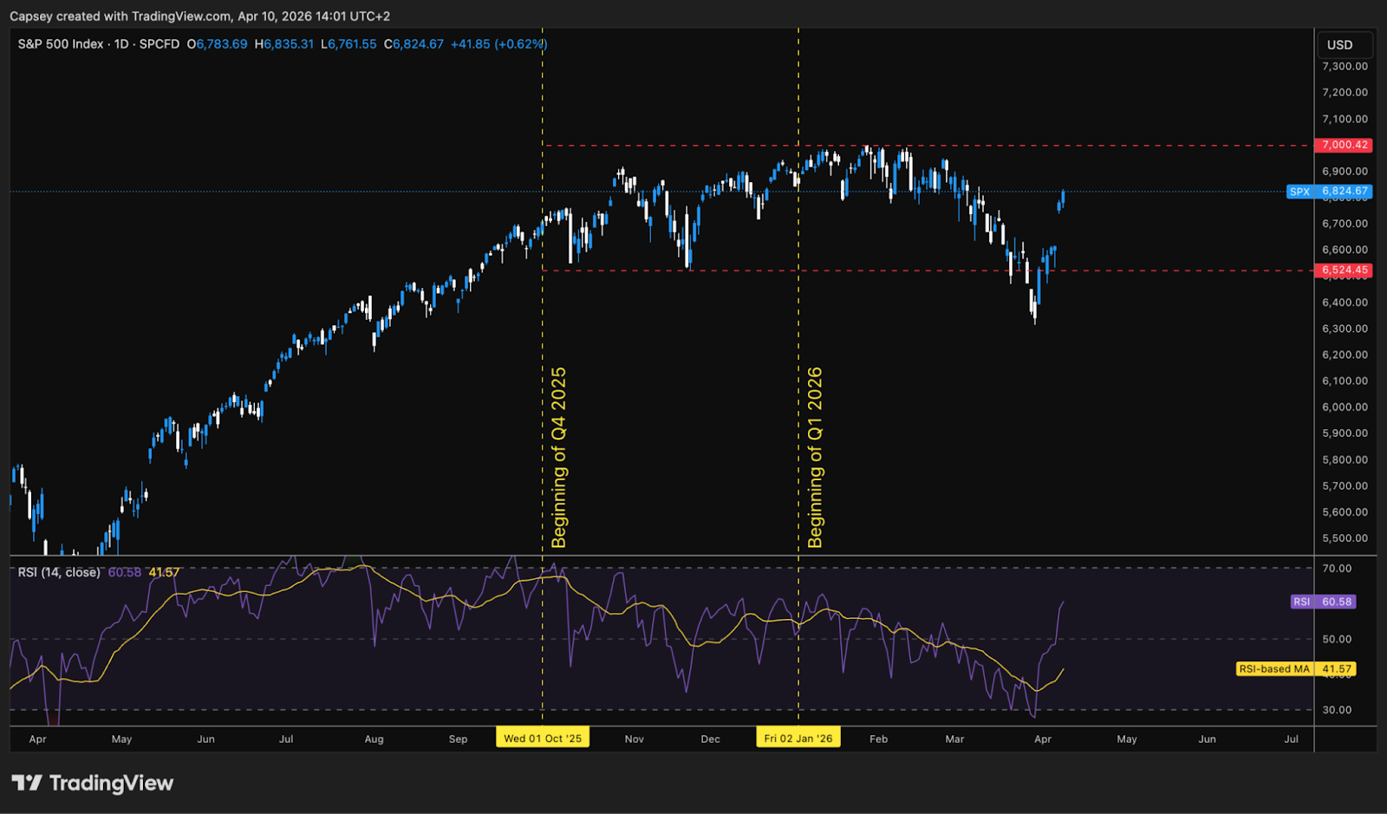
Task: Select the SPX price label on the axis
Action: click(1328, 192)
